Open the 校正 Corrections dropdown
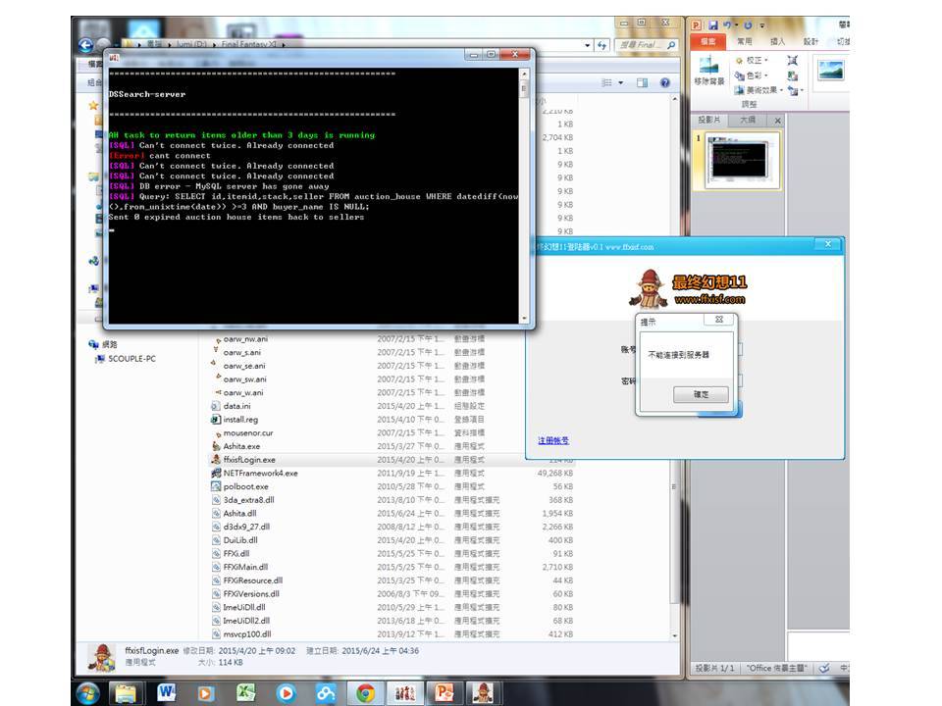Screen dimensions: 942x706 pyautogui.click(x=753, y=60)
